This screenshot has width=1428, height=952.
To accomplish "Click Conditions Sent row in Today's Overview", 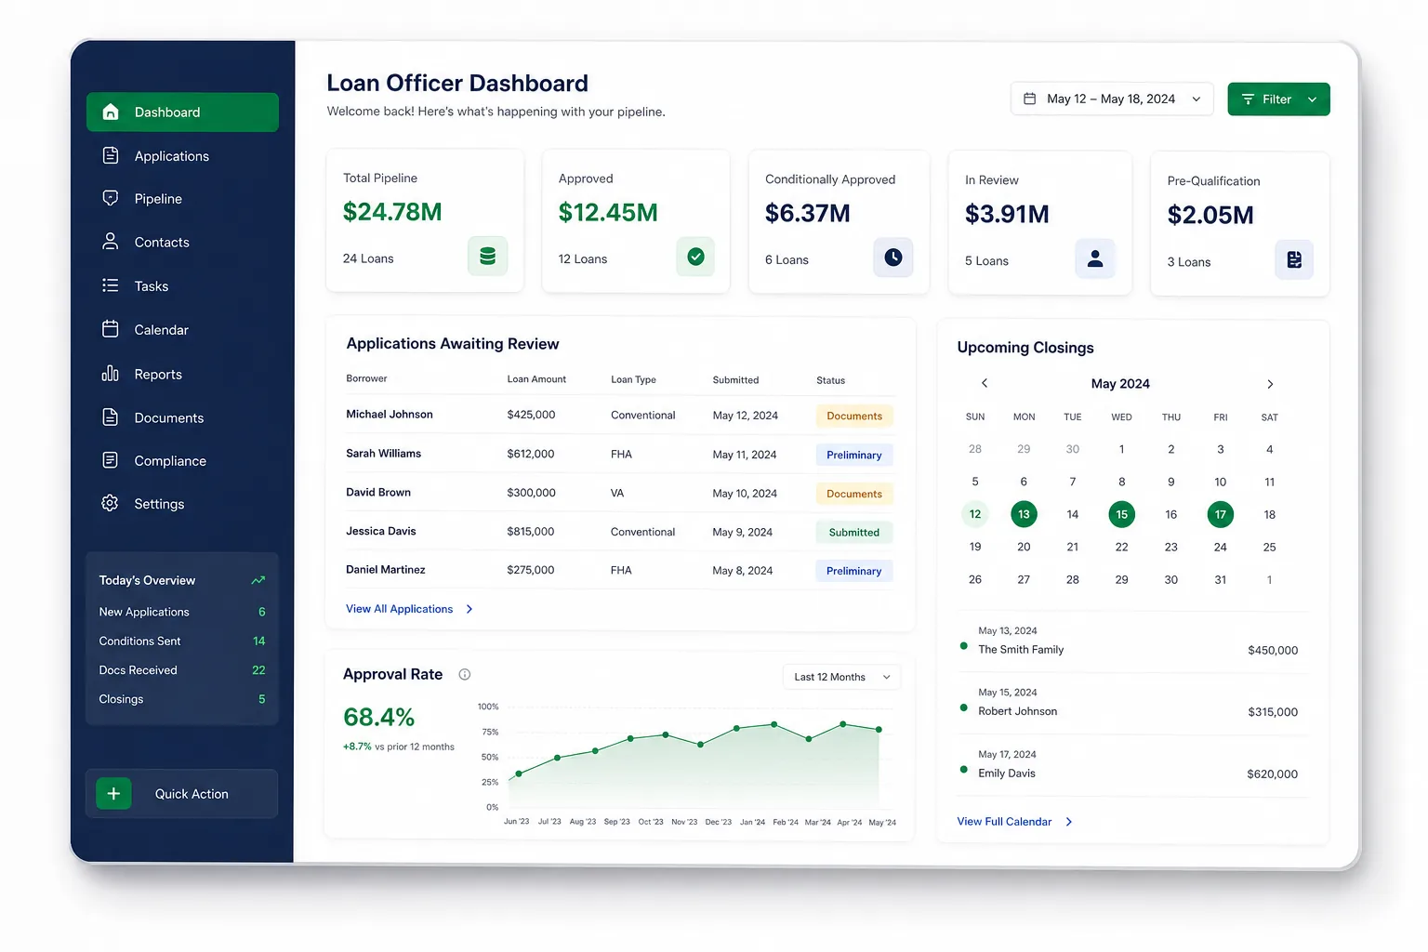I will click(182, 641).
